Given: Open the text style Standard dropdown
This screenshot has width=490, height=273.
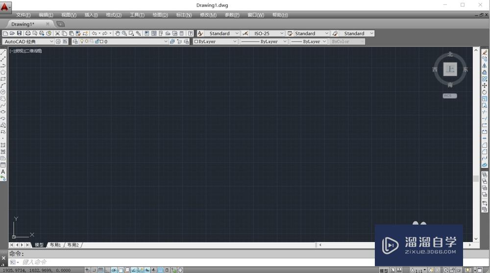Looking at the screenshot, I should point(237,33).
